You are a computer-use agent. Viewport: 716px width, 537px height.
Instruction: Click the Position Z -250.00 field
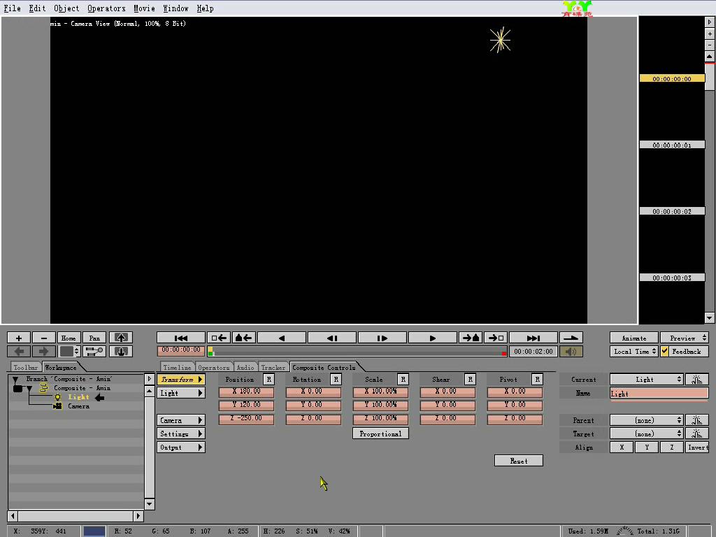point(247,419)
